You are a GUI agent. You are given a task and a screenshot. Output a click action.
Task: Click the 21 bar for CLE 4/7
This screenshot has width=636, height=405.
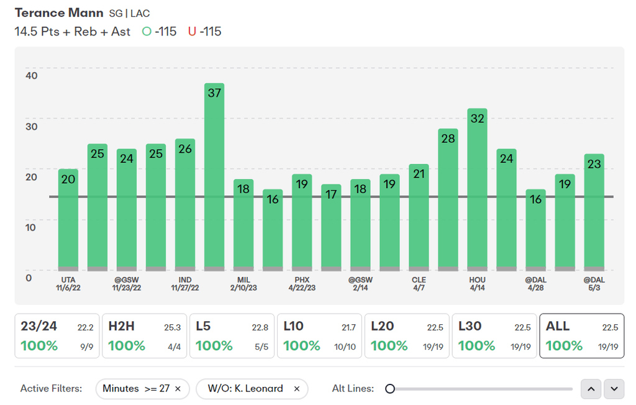point(419,217)
